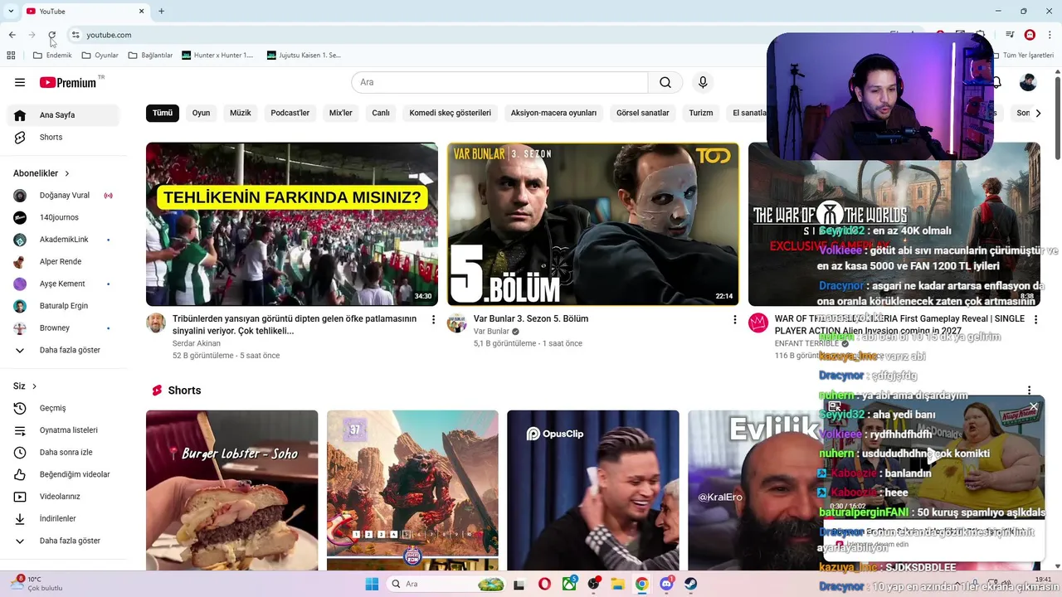Open Daha sonra izle list

tap(63, 452)
